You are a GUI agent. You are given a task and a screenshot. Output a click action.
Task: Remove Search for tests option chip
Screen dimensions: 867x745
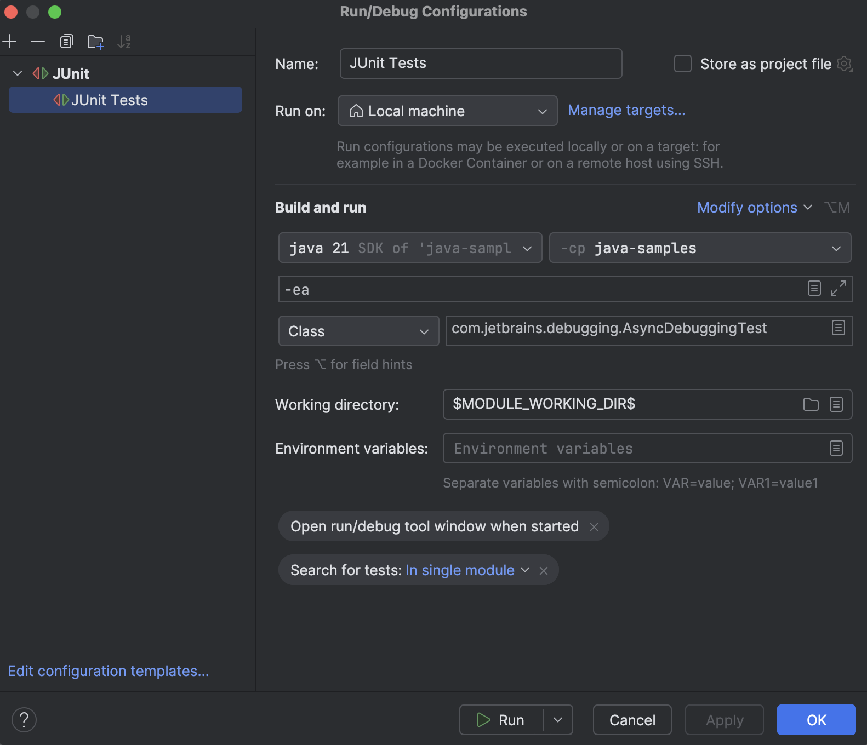click(544, 571)
